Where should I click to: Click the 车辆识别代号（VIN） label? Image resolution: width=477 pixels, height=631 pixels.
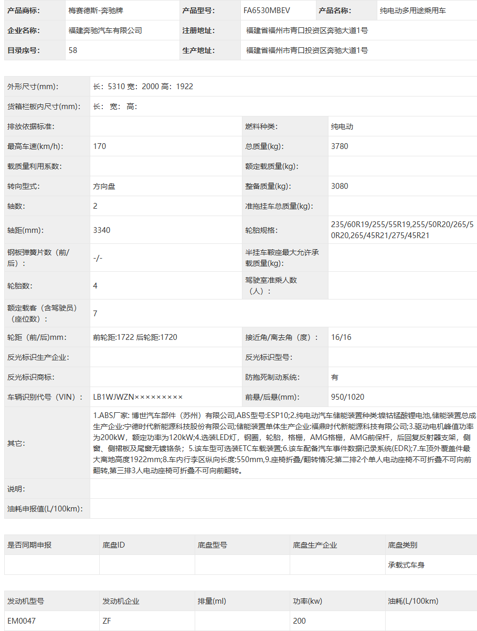[45, 397]
